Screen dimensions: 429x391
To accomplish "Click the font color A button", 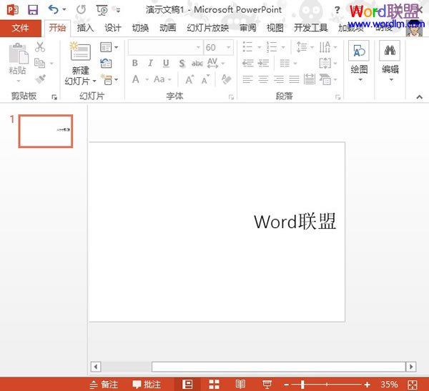I will coord(135,79).
